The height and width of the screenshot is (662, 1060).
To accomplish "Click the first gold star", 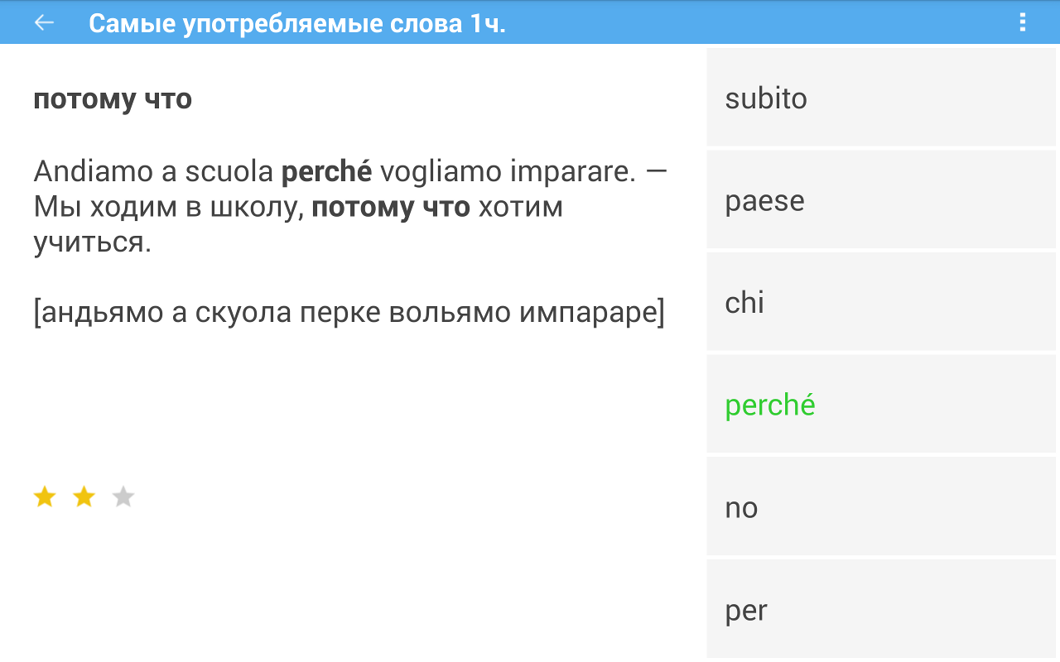I will pos(45,496).
